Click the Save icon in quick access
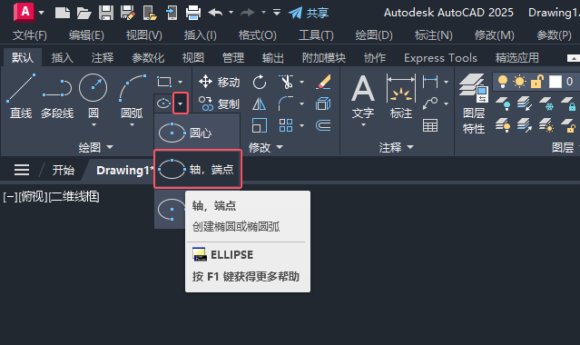Viewport: 580px width, 345px height. click(x=106, y=13)
